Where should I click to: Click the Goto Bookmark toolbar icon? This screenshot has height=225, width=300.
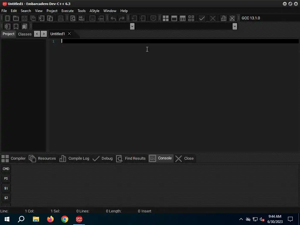pyautogui.click(x=25, y=26)
